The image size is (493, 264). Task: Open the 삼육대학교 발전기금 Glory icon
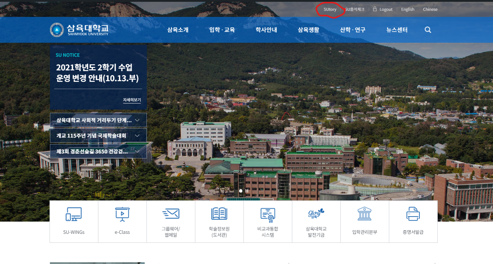click(316, 214)
